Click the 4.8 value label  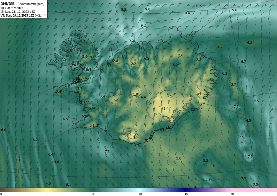point(57,162)
